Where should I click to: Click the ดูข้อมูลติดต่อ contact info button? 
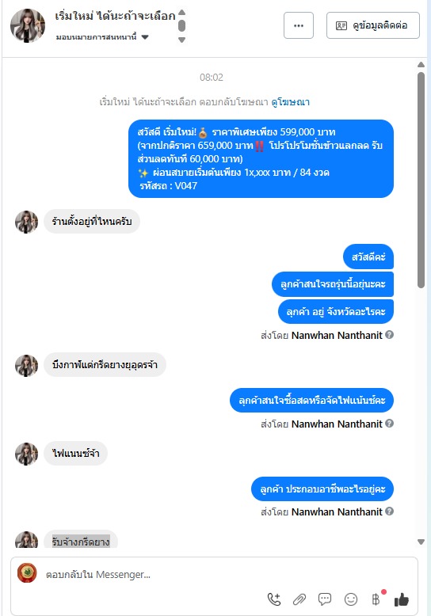[373, 25]
